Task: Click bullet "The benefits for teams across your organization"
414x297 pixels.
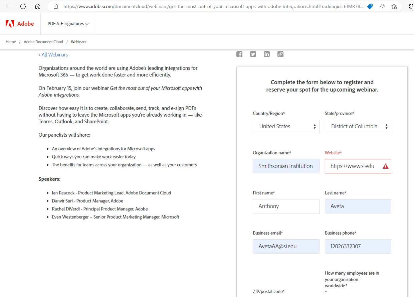Action: (124, 165)
